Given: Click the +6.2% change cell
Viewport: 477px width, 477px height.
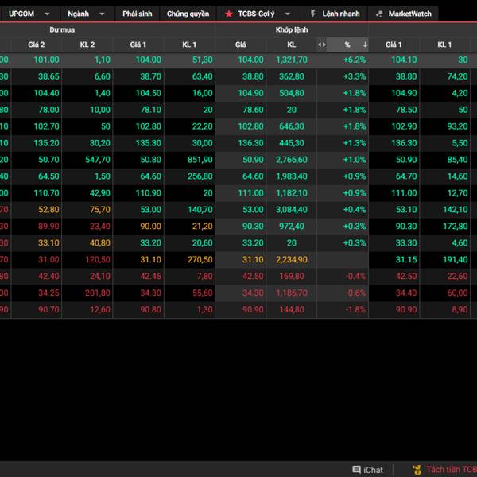Looking at the screenshot, I should [354, 60].
